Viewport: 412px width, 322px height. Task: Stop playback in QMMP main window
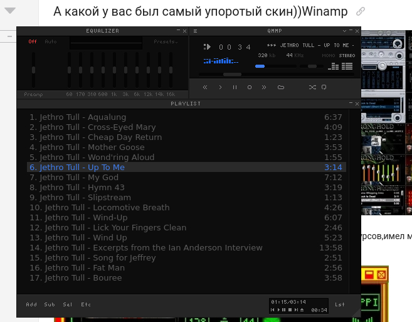[x=250, y=87]
